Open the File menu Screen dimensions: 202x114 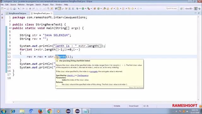click(x=2, y=5)
